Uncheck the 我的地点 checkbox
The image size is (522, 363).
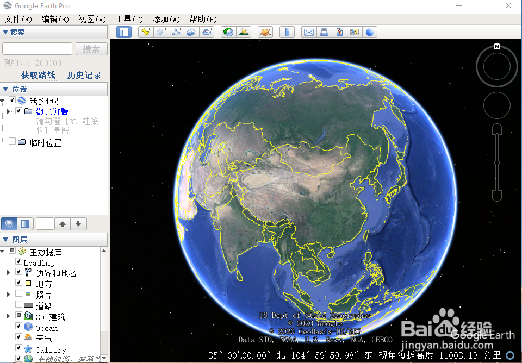click(13, 100)
